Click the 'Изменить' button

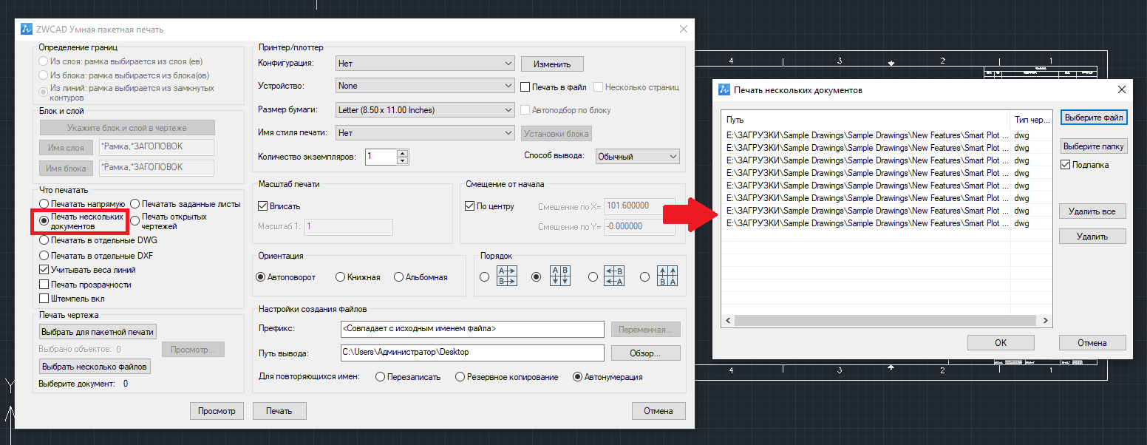pos(552,64)
